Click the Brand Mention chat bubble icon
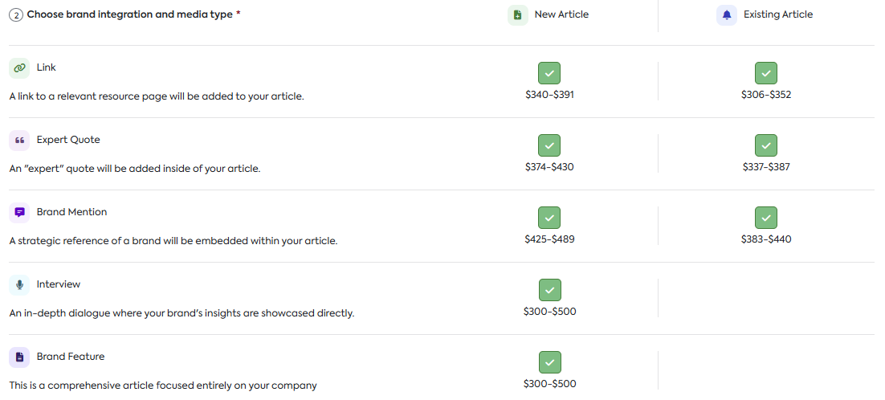 click(x=19, y=213)
